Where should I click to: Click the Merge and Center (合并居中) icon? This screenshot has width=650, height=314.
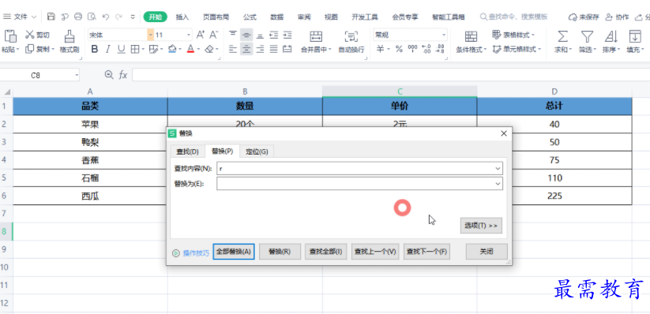[x=316, y=36]
